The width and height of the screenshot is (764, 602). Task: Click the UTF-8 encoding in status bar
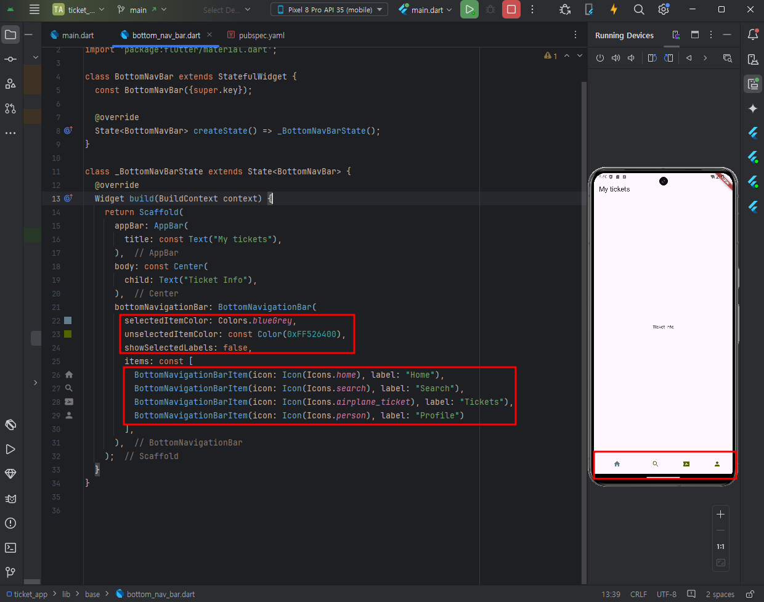(667, 594)
